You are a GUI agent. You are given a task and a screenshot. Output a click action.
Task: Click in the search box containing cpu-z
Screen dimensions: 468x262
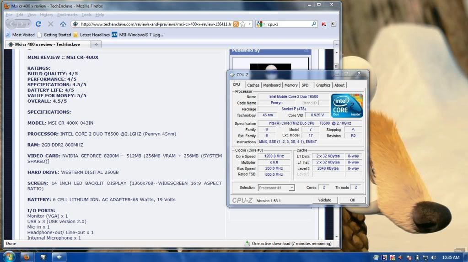(288, 24)
